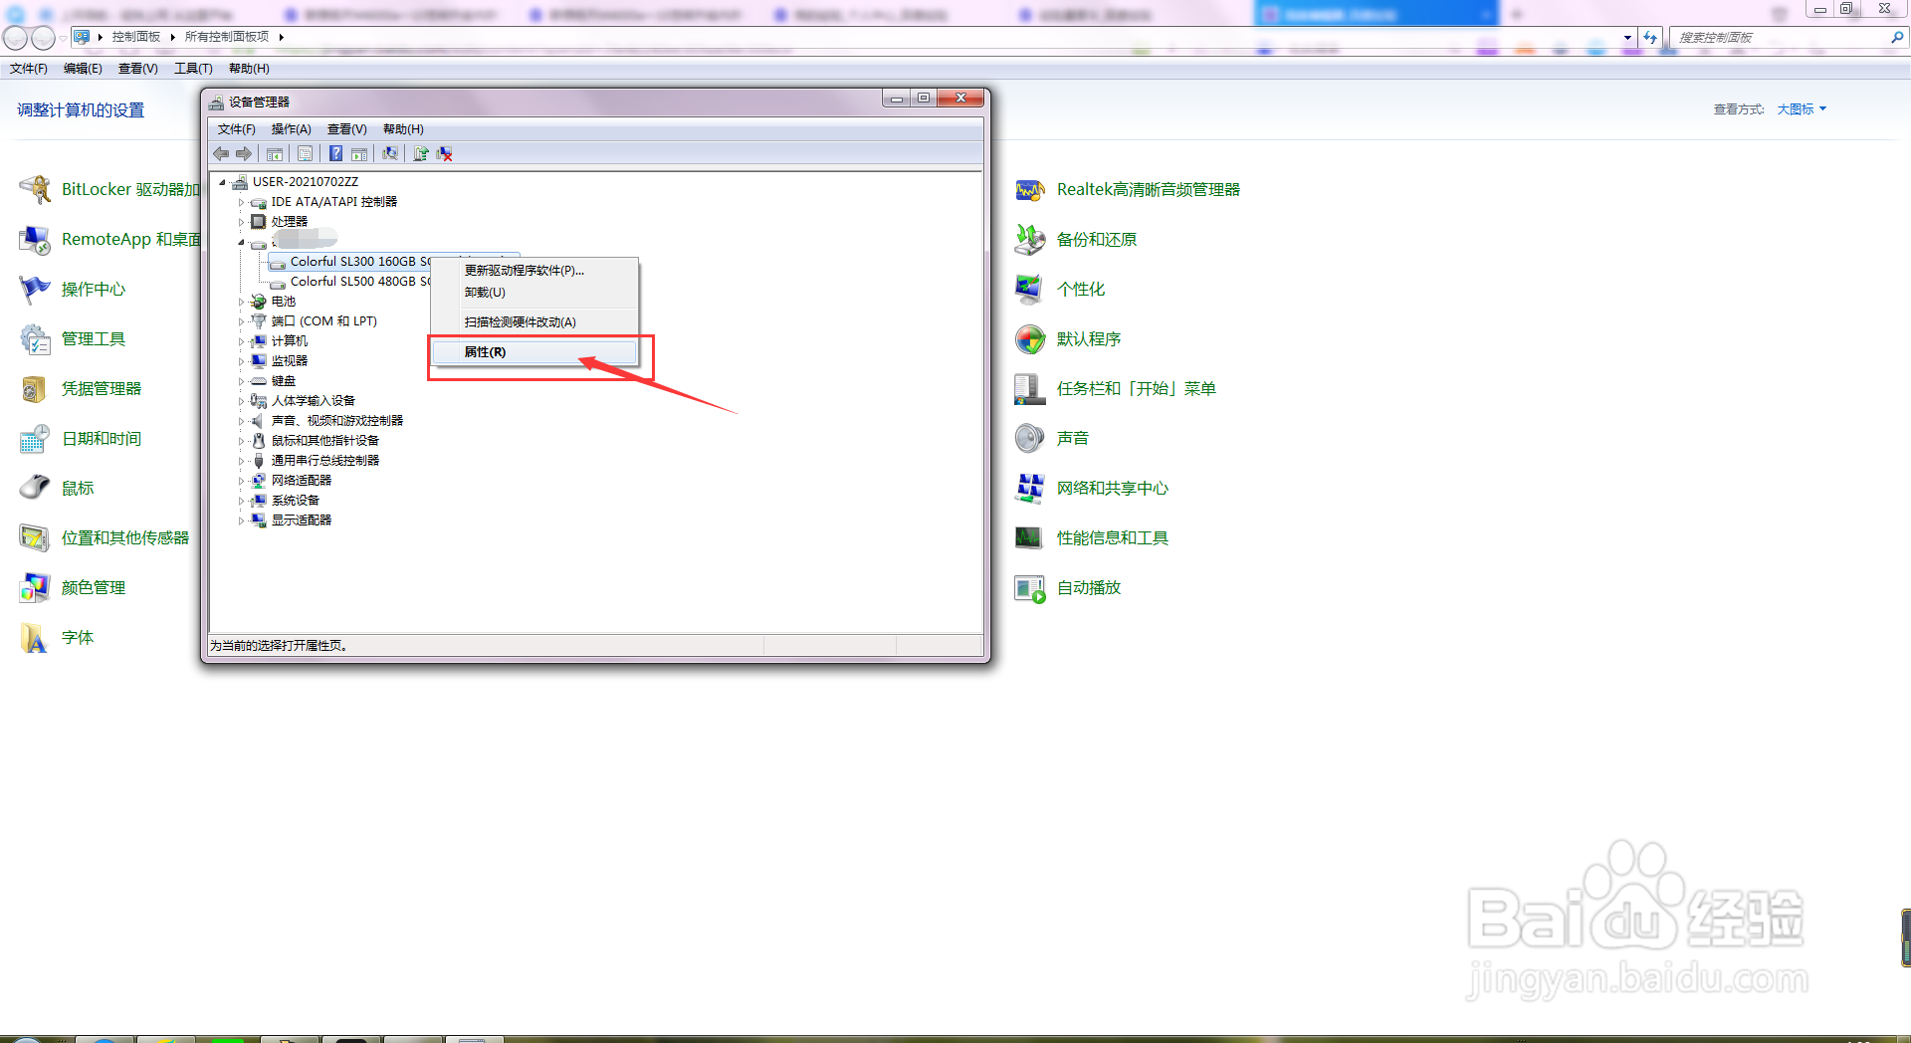Click the Action pane toggle toolbar icon
Screen dimensions: 1911x1043
359,153
